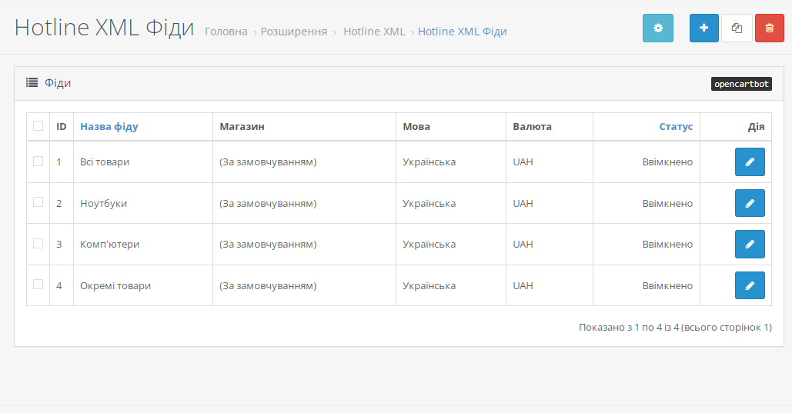Toggle the select-all checkbox in table header

[38, 125]
